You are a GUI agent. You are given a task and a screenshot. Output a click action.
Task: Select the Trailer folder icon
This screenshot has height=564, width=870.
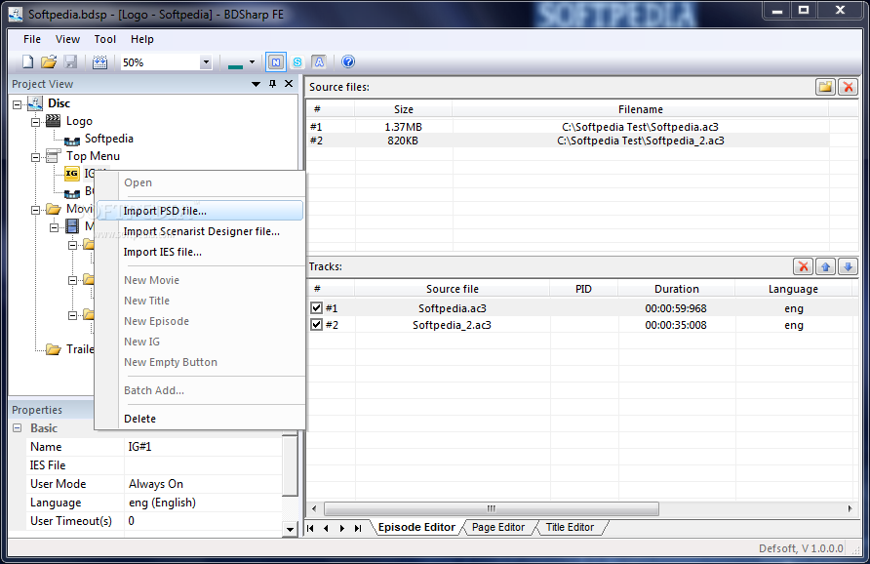pos(54,349)
